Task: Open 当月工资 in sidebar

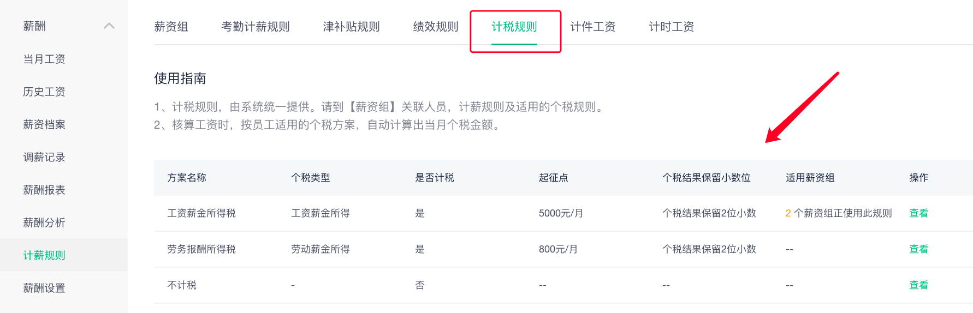Action: coord(44,59)
